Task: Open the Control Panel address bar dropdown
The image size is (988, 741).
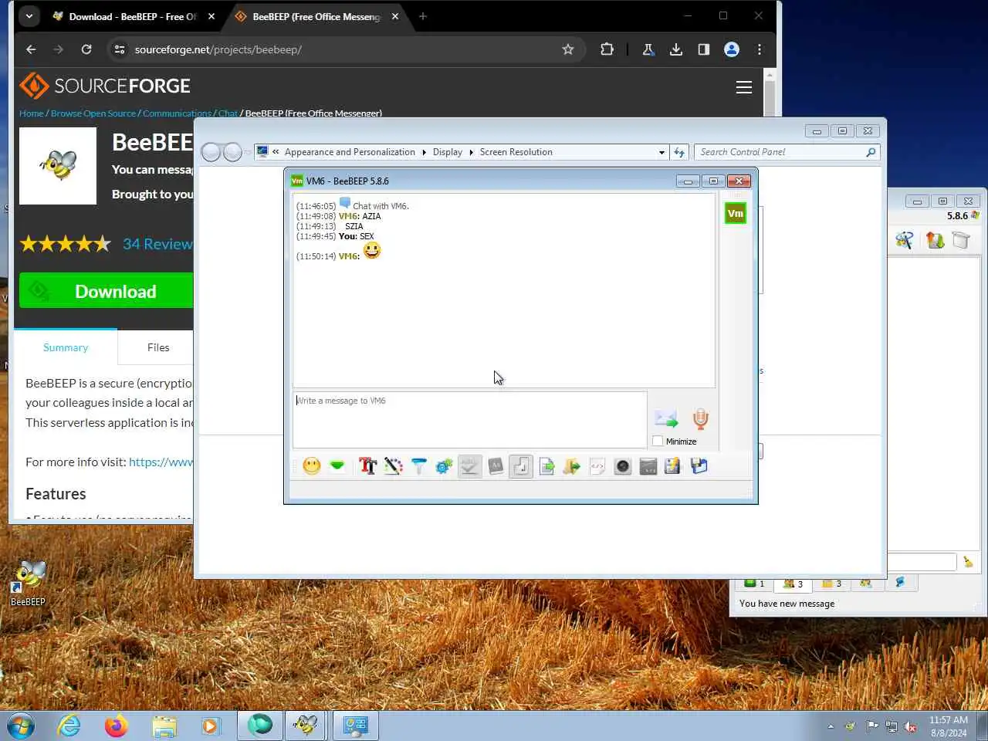Action: click(661, 152)
